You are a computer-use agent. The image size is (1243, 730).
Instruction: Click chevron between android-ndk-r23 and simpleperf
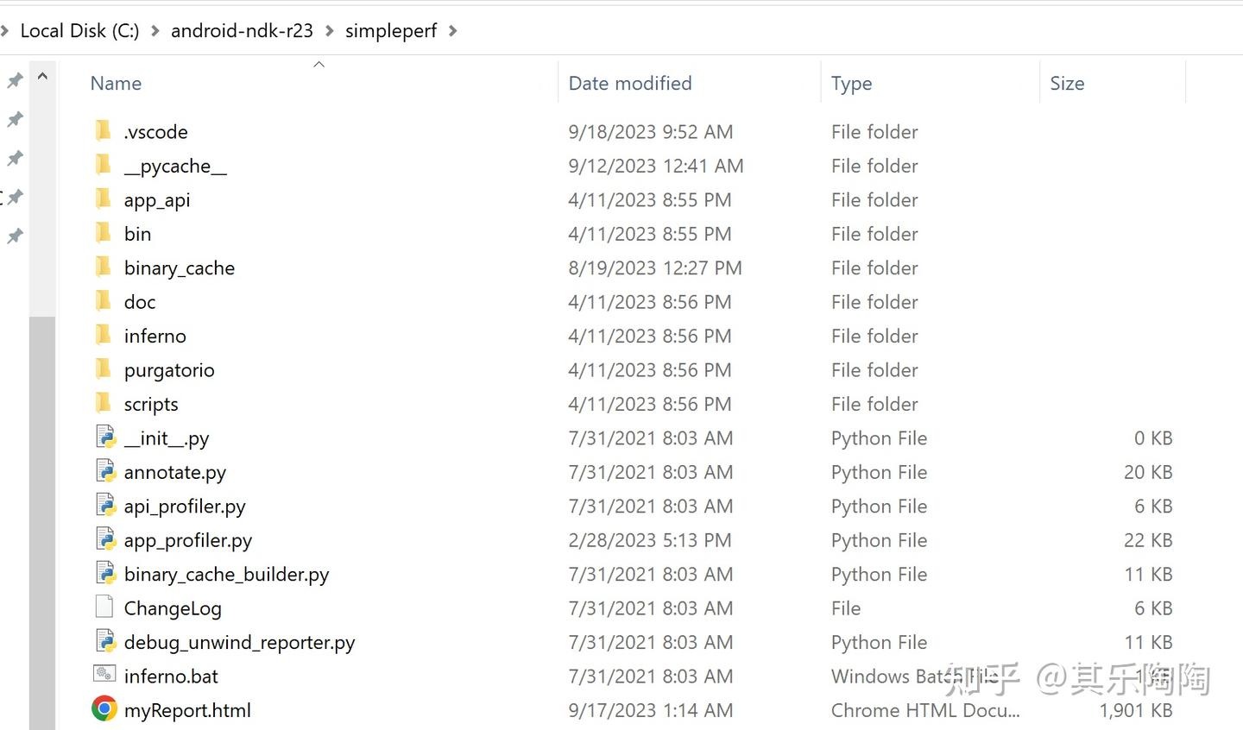[330, 31]
